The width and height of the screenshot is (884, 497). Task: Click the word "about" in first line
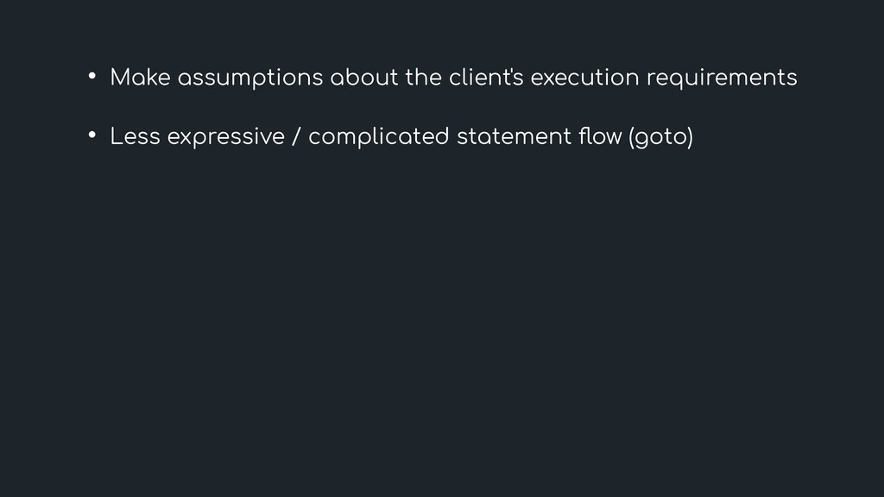(x=366, y=78)
